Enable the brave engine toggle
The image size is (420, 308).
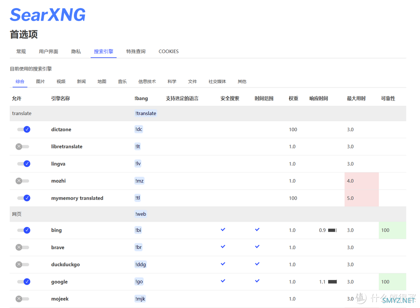pos(23,247)
